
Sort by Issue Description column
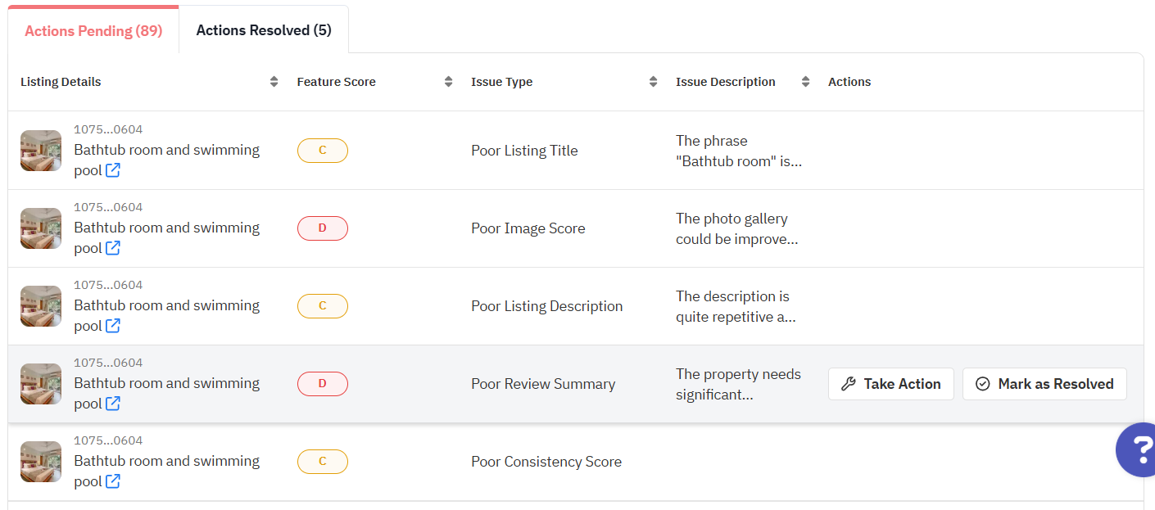[x=805, y=82]
